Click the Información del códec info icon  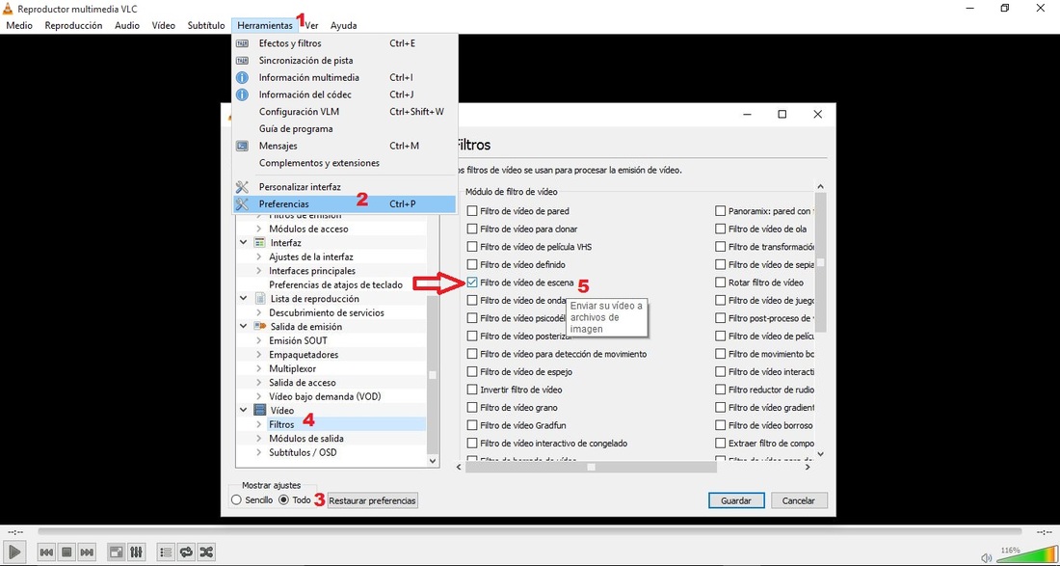pyautogui.click(x=242, y=94)
